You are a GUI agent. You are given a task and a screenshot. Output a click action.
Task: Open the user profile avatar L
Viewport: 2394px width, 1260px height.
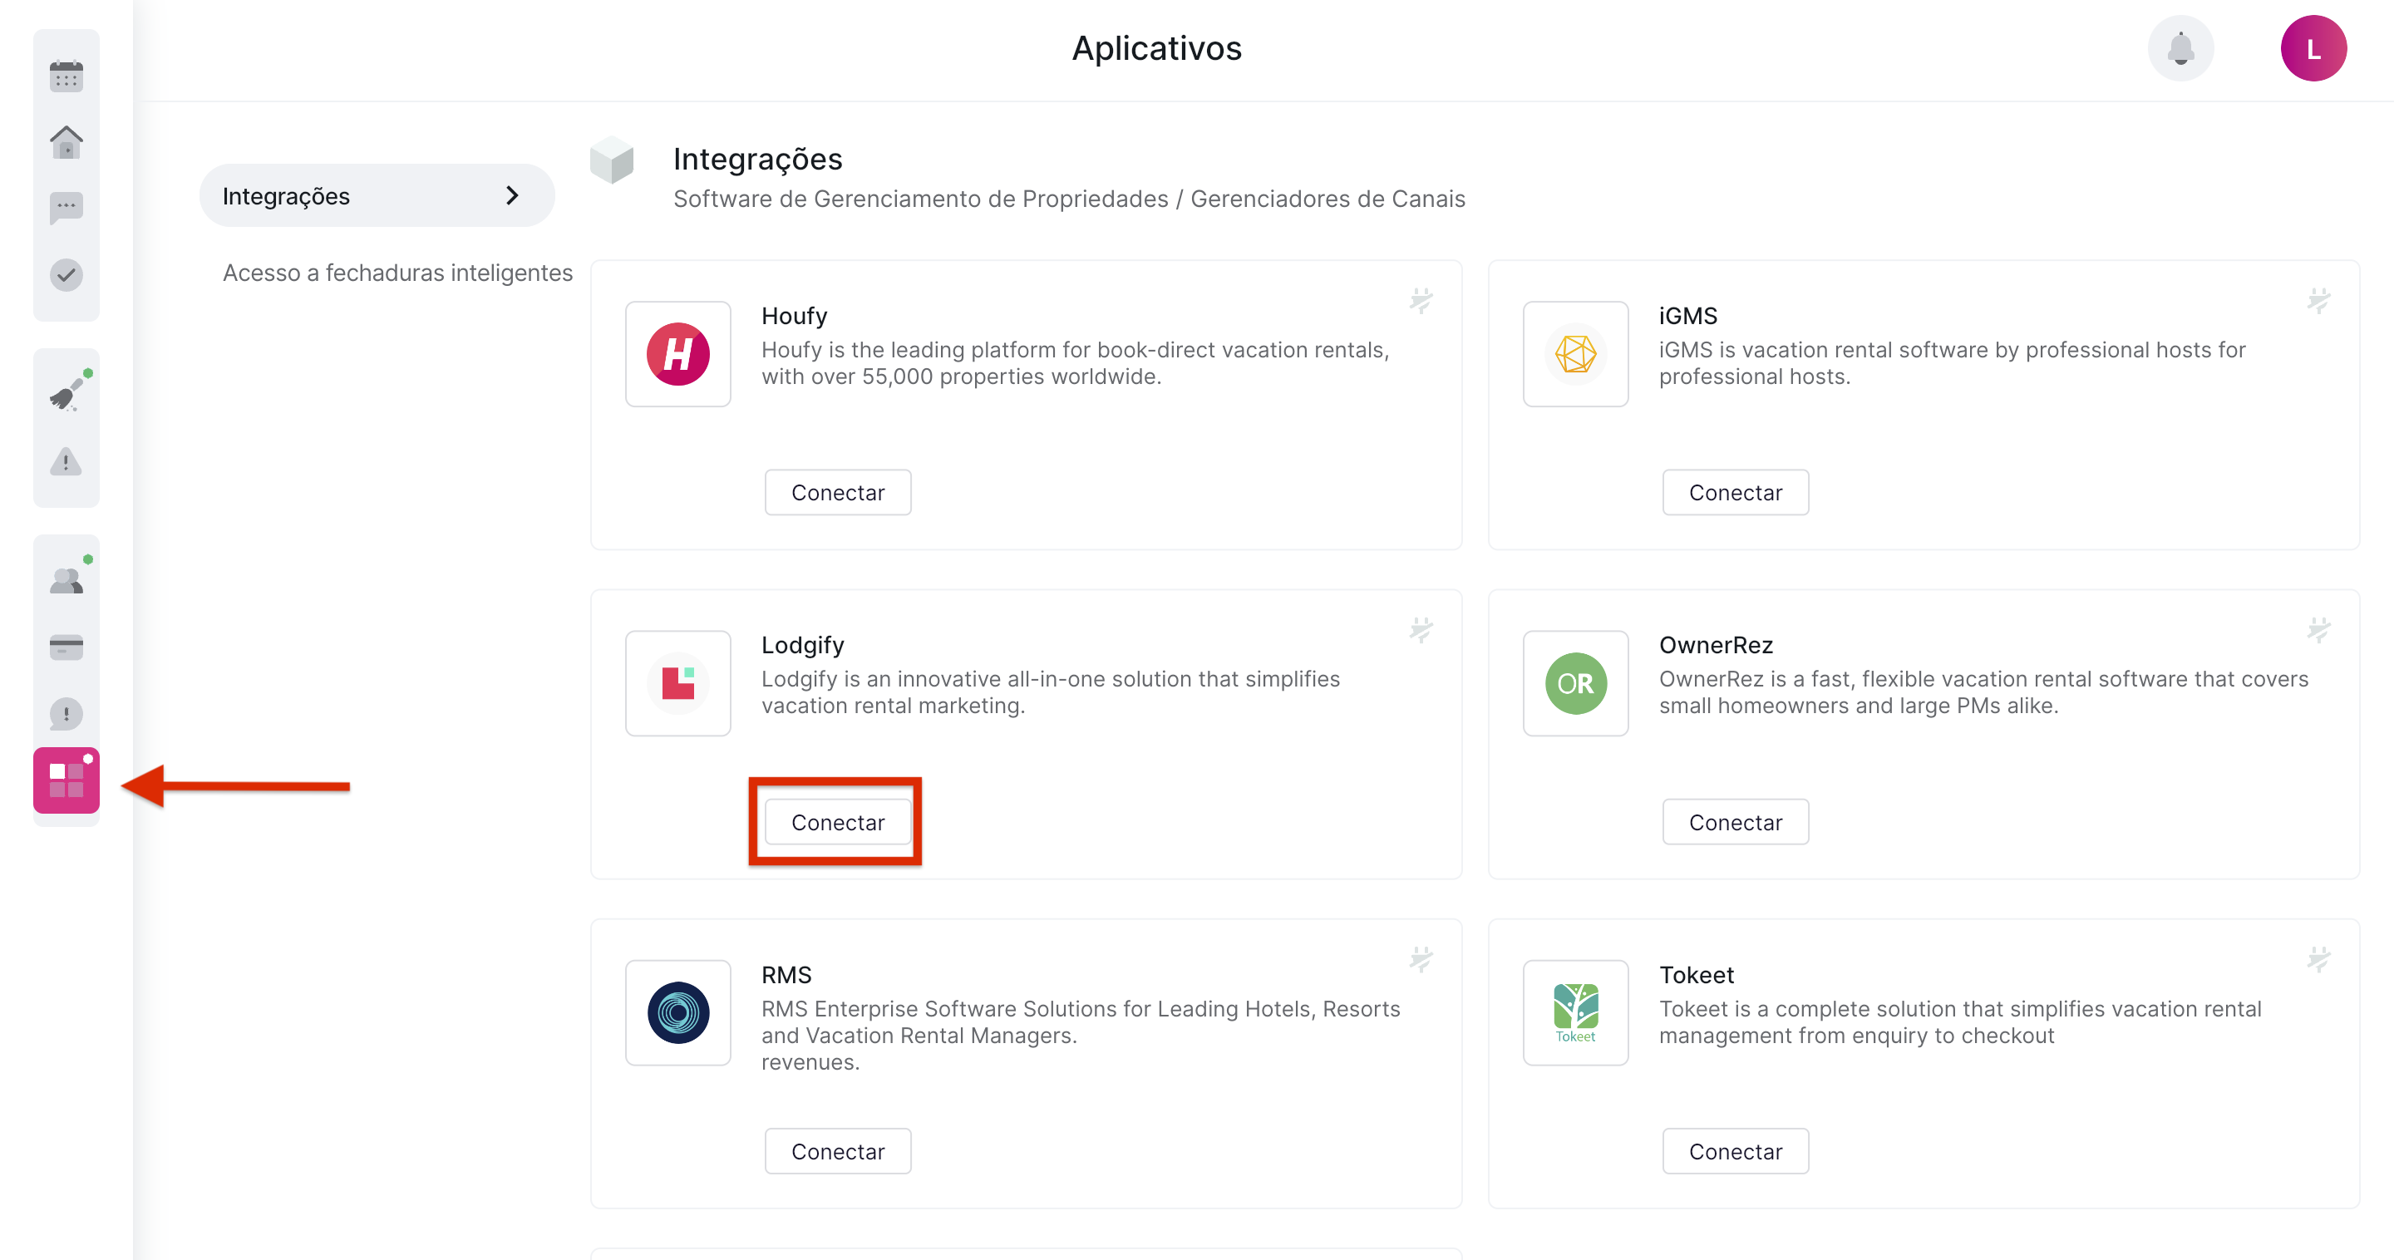2313,48
